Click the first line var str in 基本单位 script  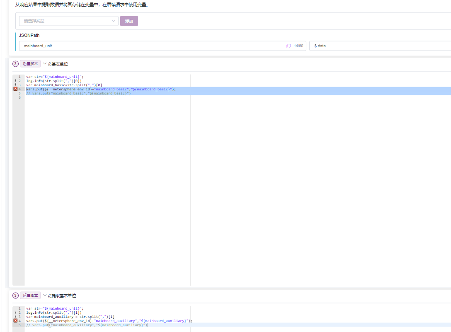(55, 77)
